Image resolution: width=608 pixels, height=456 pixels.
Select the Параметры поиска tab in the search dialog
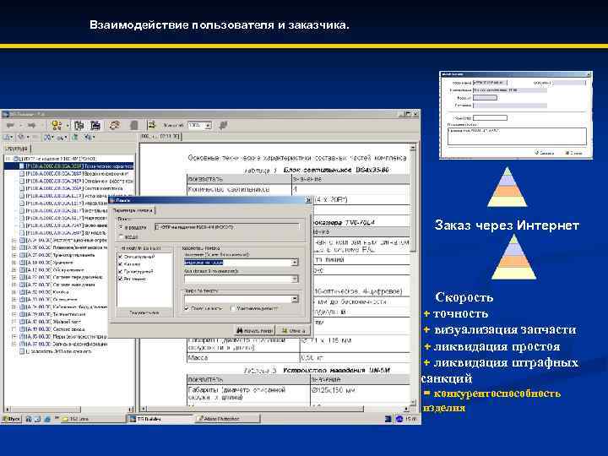click(133, 210)
